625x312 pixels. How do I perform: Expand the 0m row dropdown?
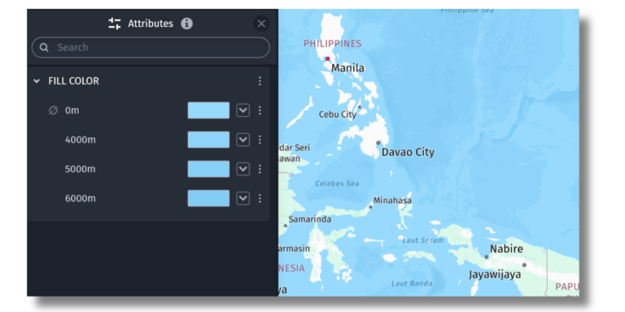243,110
